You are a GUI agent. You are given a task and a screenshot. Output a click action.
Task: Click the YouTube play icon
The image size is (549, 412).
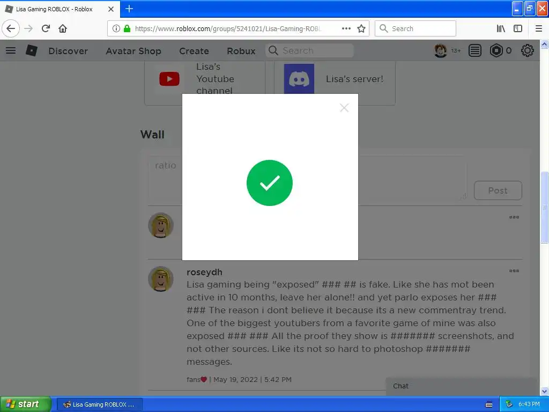[x=169, y=79]
